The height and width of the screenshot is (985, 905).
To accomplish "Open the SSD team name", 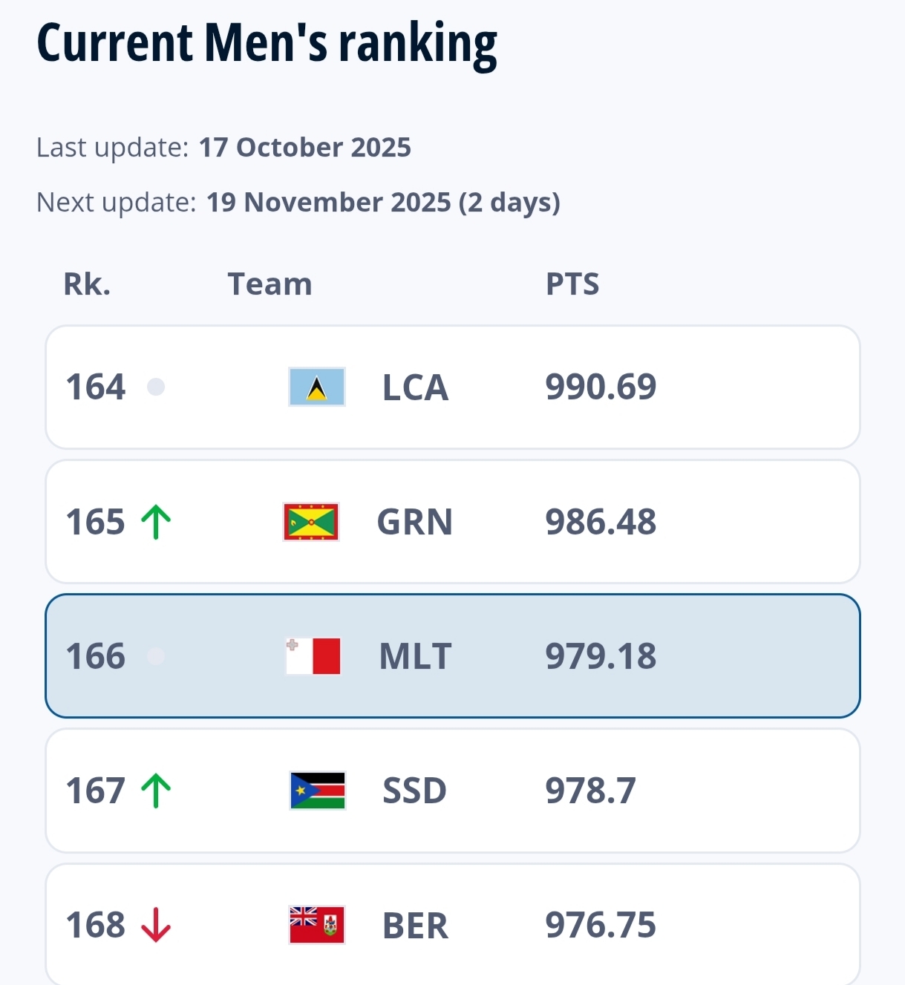I will click(x=414, y=791).
